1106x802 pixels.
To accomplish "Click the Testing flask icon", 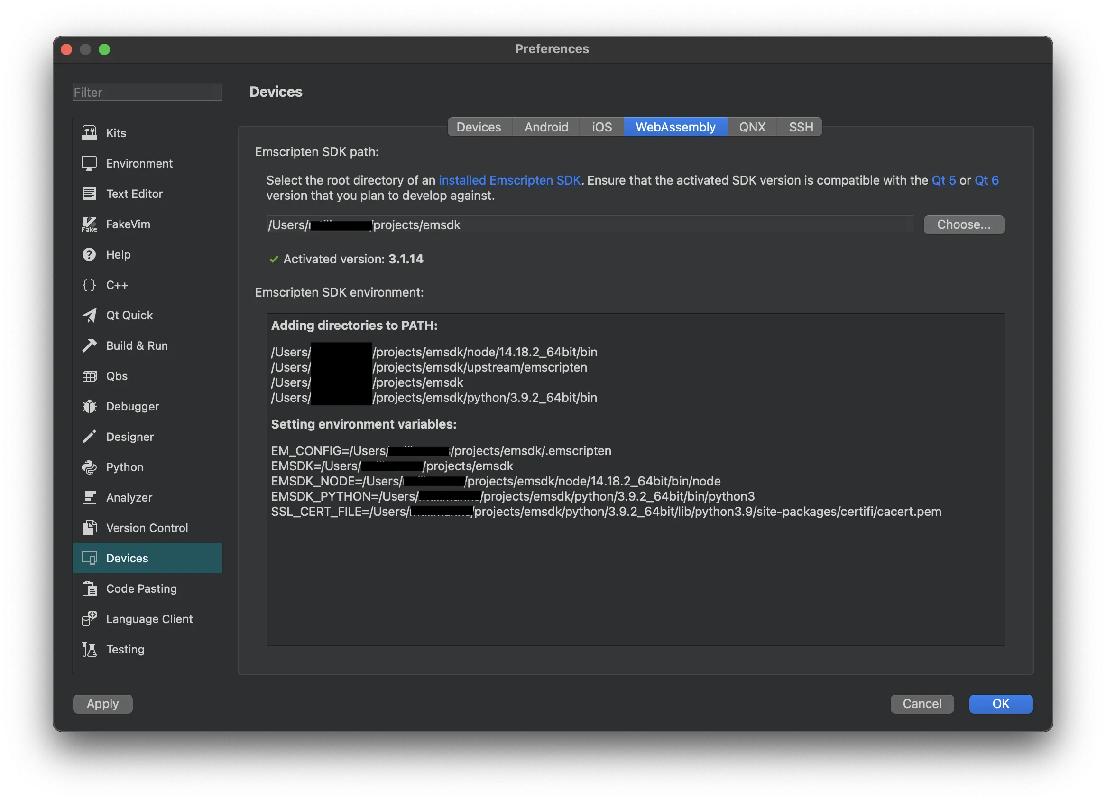I will [89, 649].
